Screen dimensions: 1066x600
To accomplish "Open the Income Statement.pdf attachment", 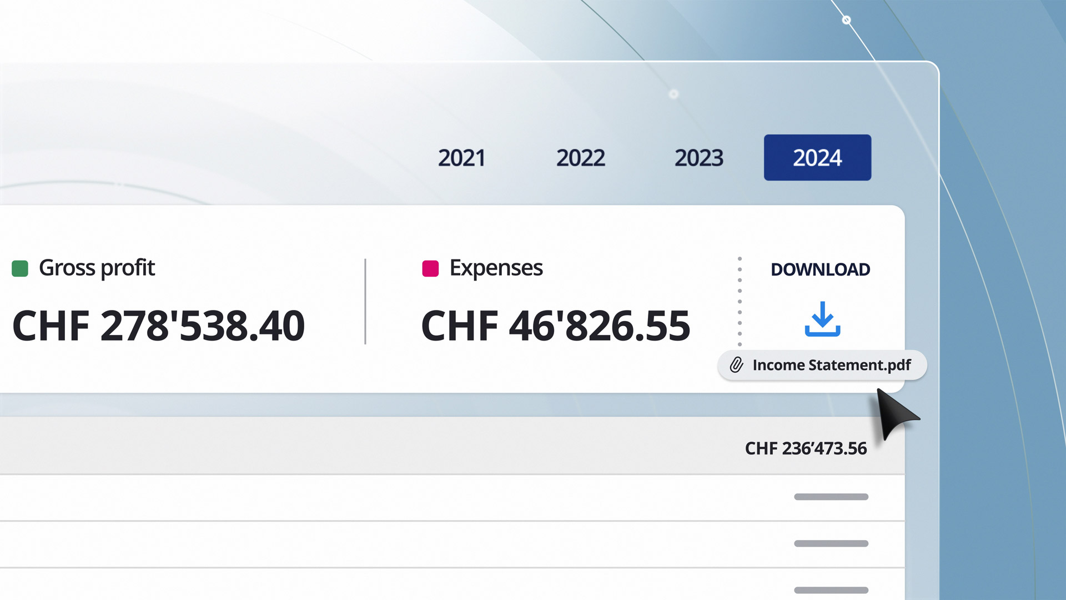I will [831, 365].
